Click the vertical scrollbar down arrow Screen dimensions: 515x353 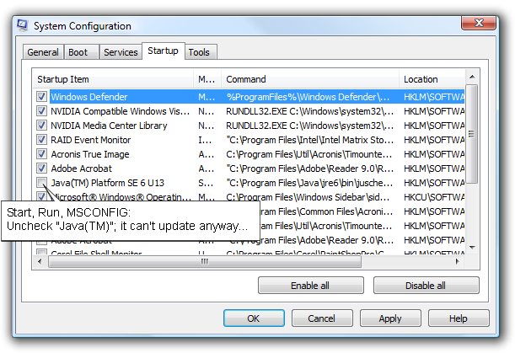(472, 247)
